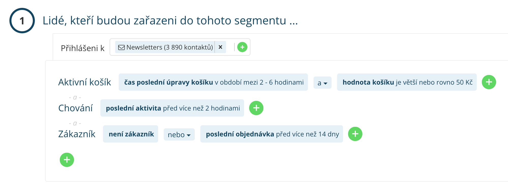Edit the 'čas poslední úpravy košíku' condition
The width and height of the screenshot is (508, 188).
213,82
